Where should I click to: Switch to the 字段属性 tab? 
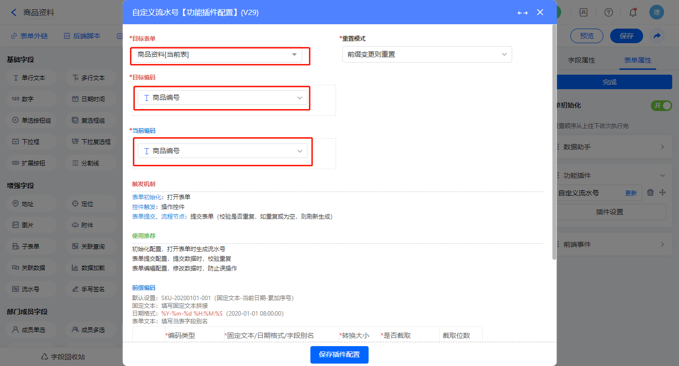[x=581, y=61]
